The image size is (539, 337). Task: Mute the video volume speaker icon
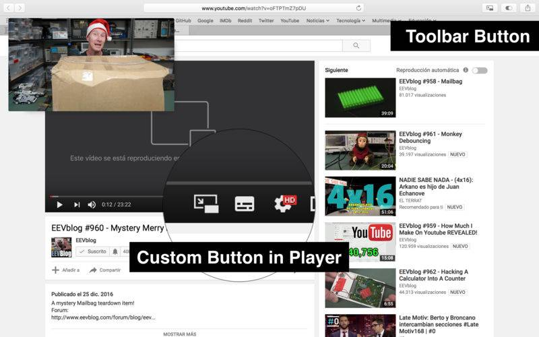[x=91, y=204]
